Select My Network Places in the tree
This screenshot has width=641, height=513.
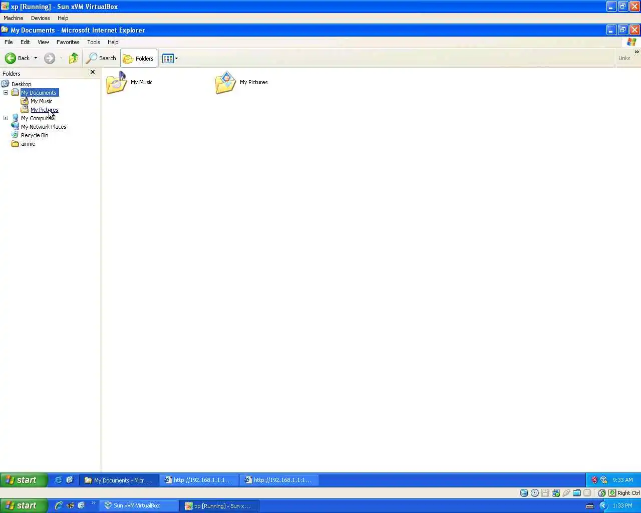44,127
